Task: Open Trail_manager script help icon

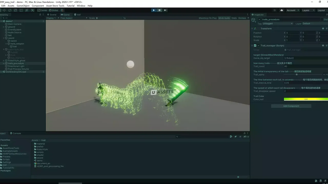Action: click(323, 45)
